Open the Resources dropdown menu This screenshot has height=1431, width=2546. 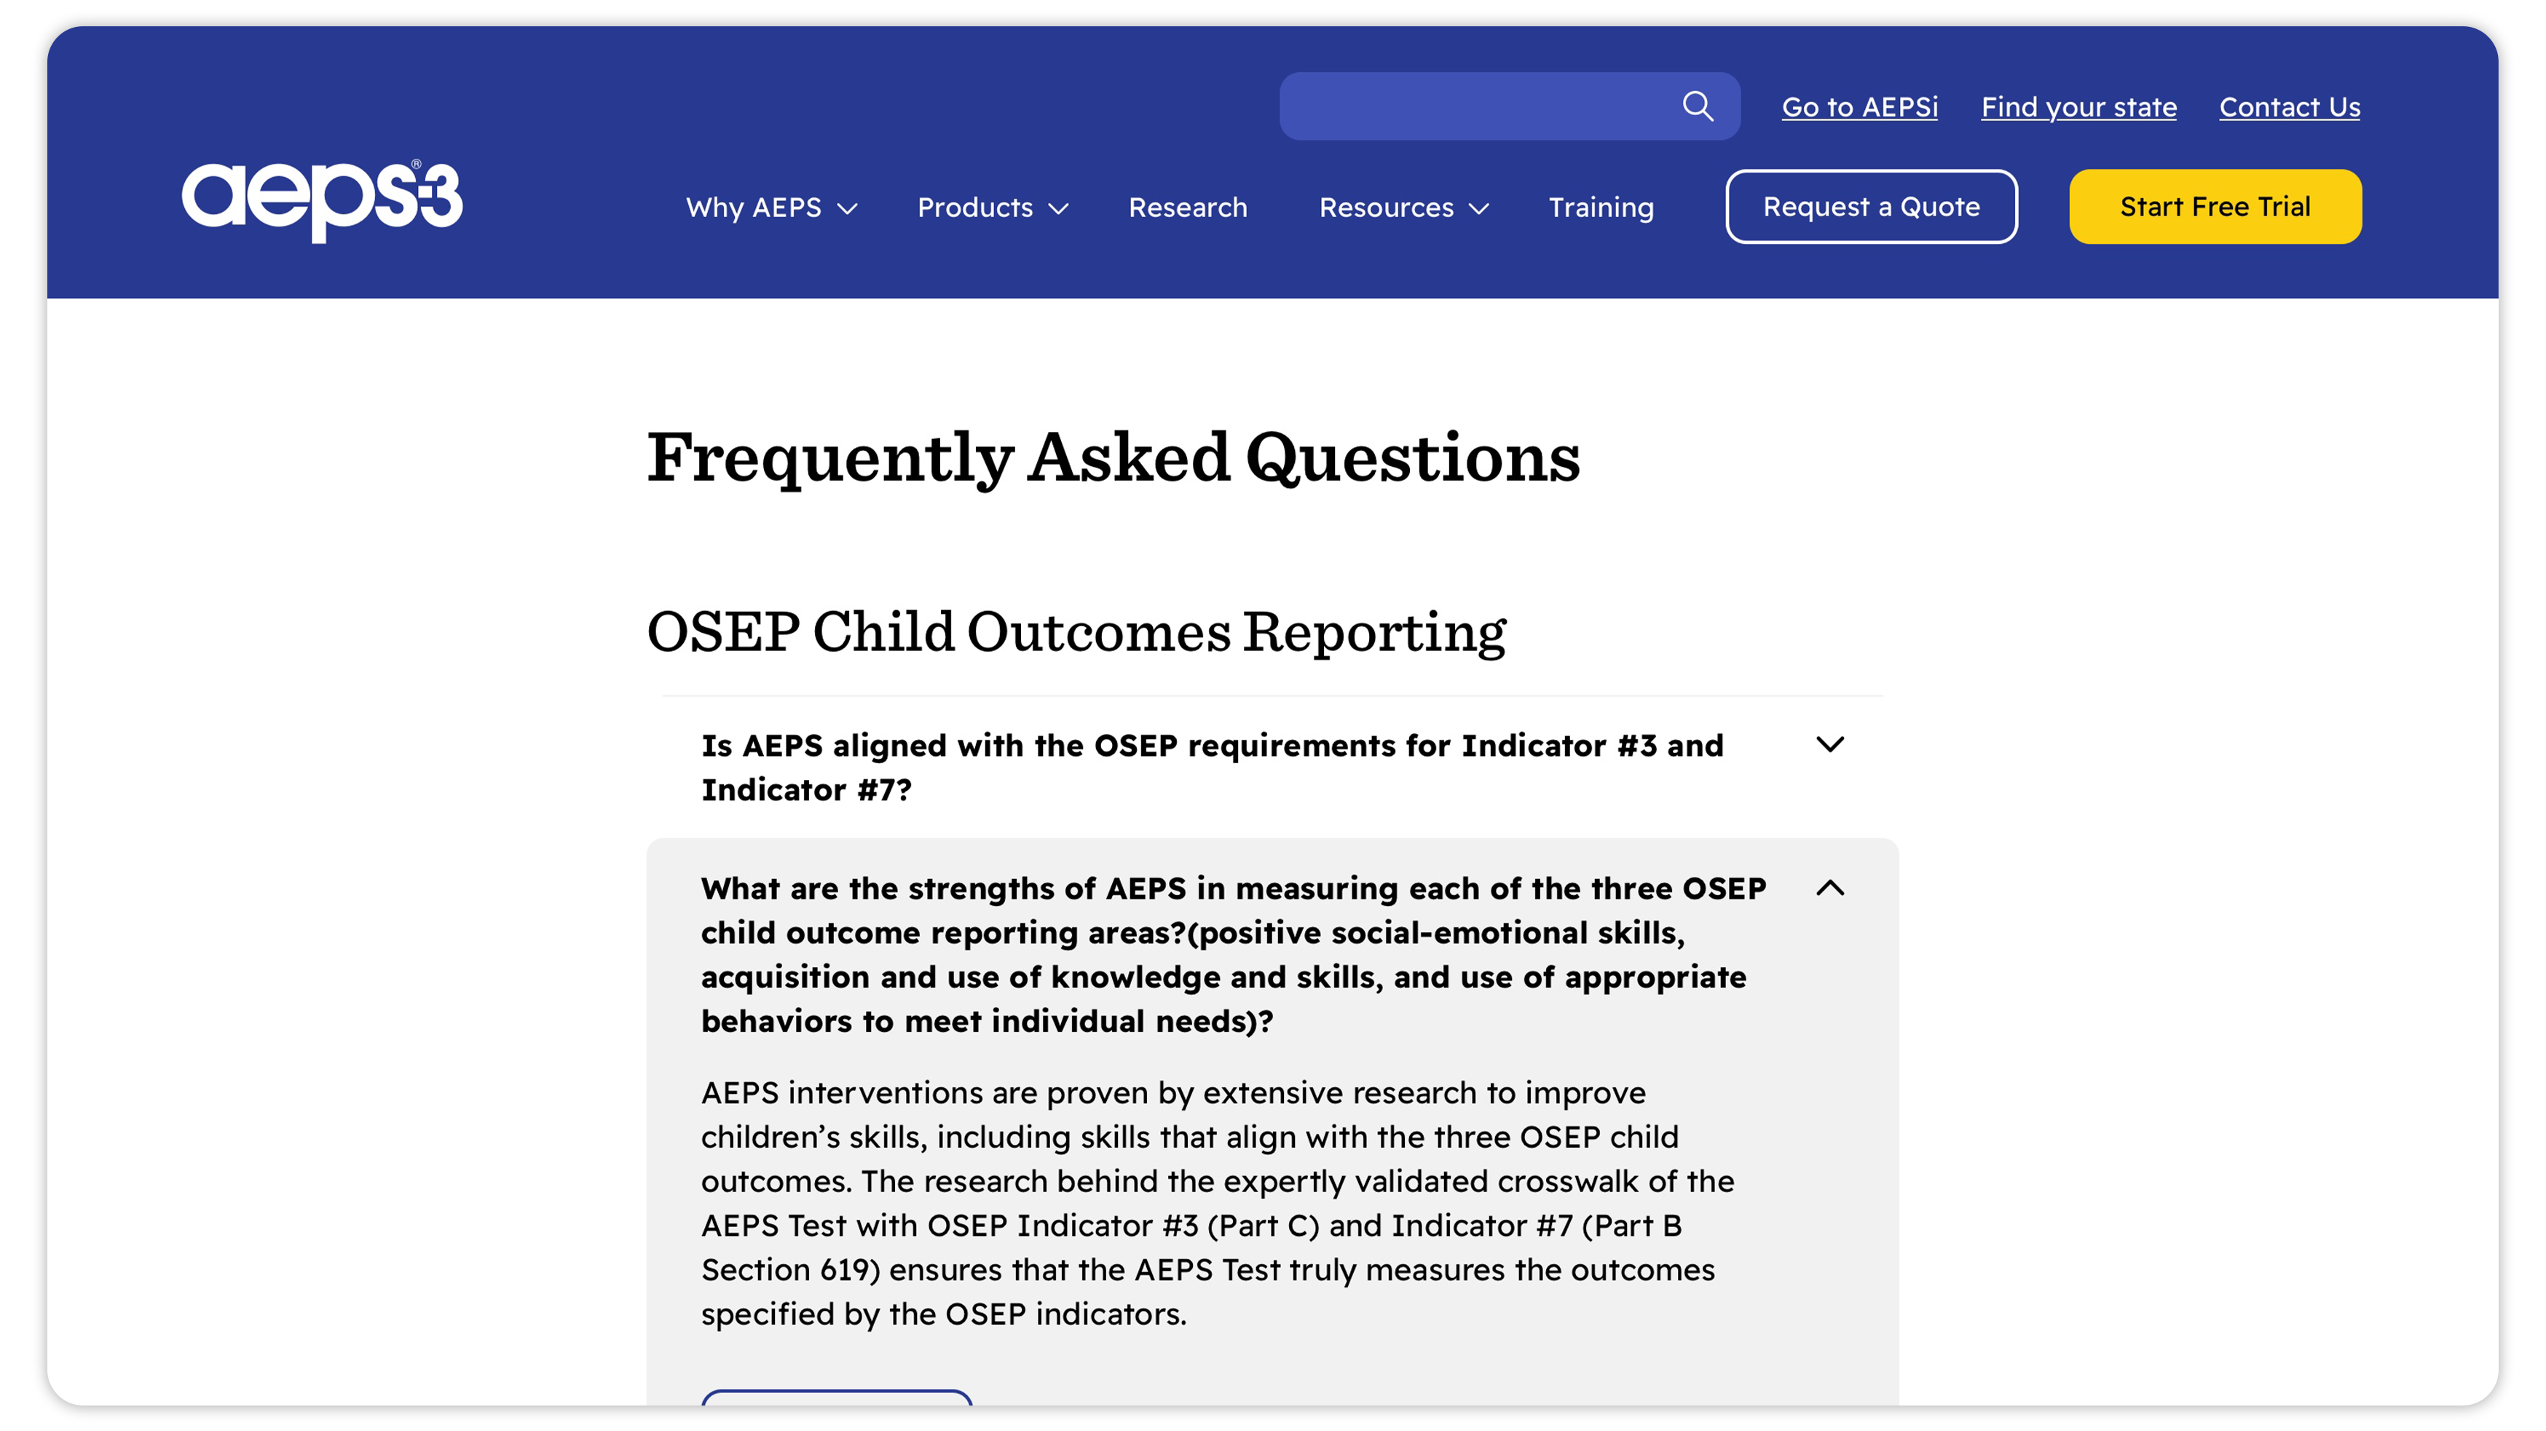pos(1386,208)
